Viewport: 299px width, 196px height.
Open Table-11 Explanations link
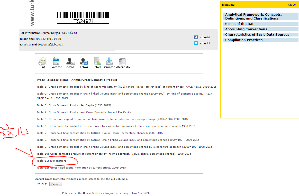(51, 161)
